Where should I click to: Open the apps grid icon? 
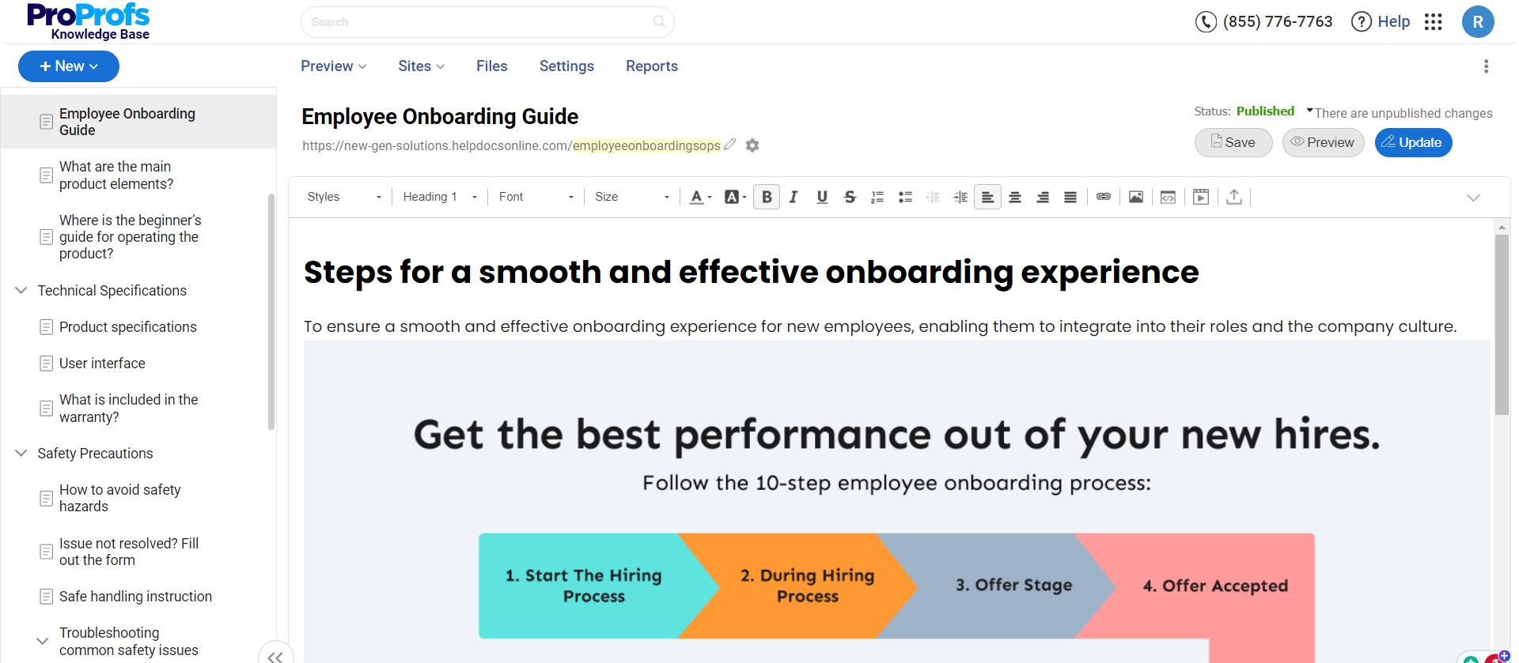click(x=1433, y=22)
